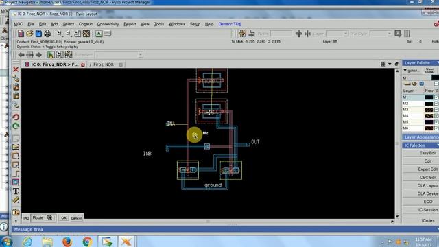This screenshot has width=439, height=247.
Task: Open Firefox from the taskbar
Action: click(67, 242)
